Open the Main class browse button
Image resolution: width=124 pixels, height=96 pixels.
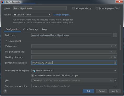[115, 35]
